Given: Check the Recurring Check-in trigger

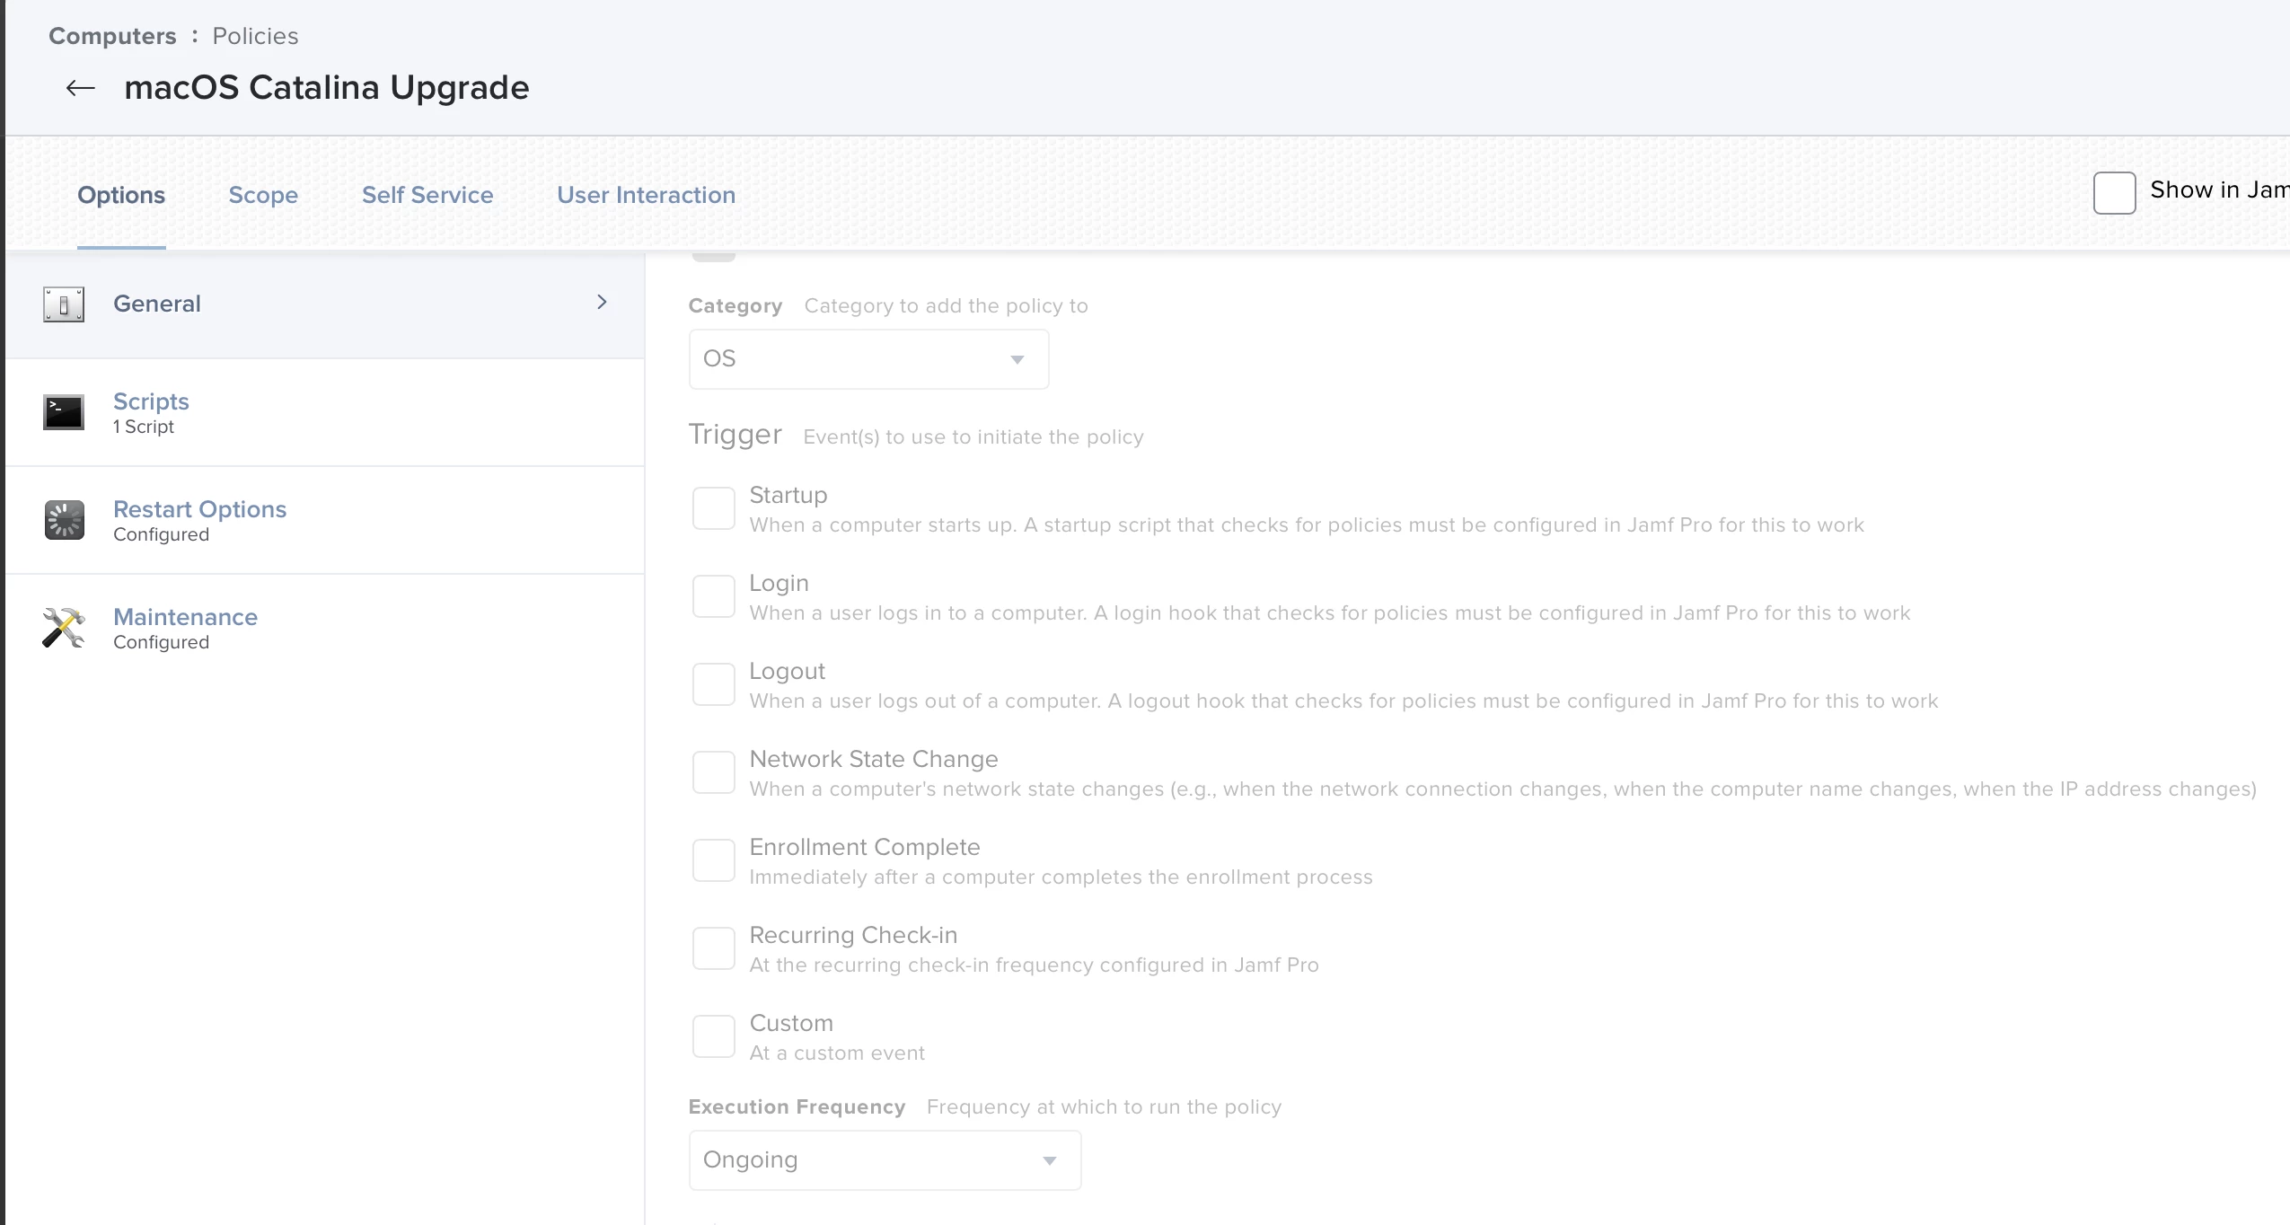Looking at the screenshot, I should coord(714,948).
